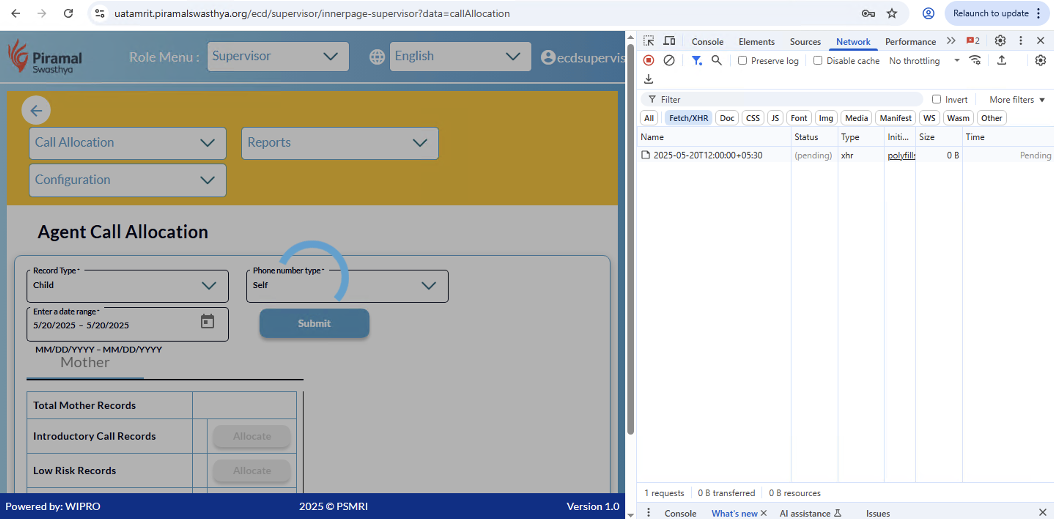
Task: Click the round back arrow in supervisor page
Action: [36, 111]
